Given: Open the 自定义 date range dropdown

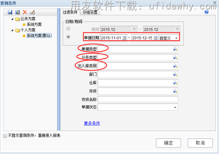Looking at the screenshot, I should (177, 38).
